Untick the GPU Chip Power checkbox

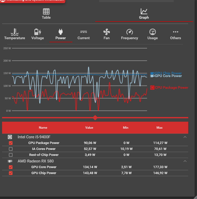point(11,173)
